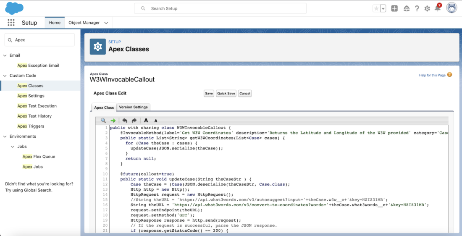The width and height of the screenshot is (462, 236).
Task: Collapse the Email section
Action: [x=5, y=55]
